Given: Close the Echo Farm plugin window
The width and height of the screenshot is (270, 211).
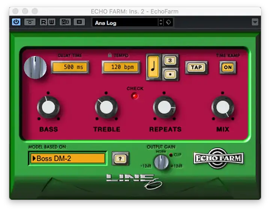Looking at the screenshot, I should coord(15,11).
